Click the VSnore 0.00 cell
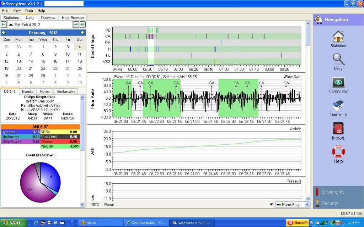This screenshot has width=364, height=227. click(x=60, y=142)
